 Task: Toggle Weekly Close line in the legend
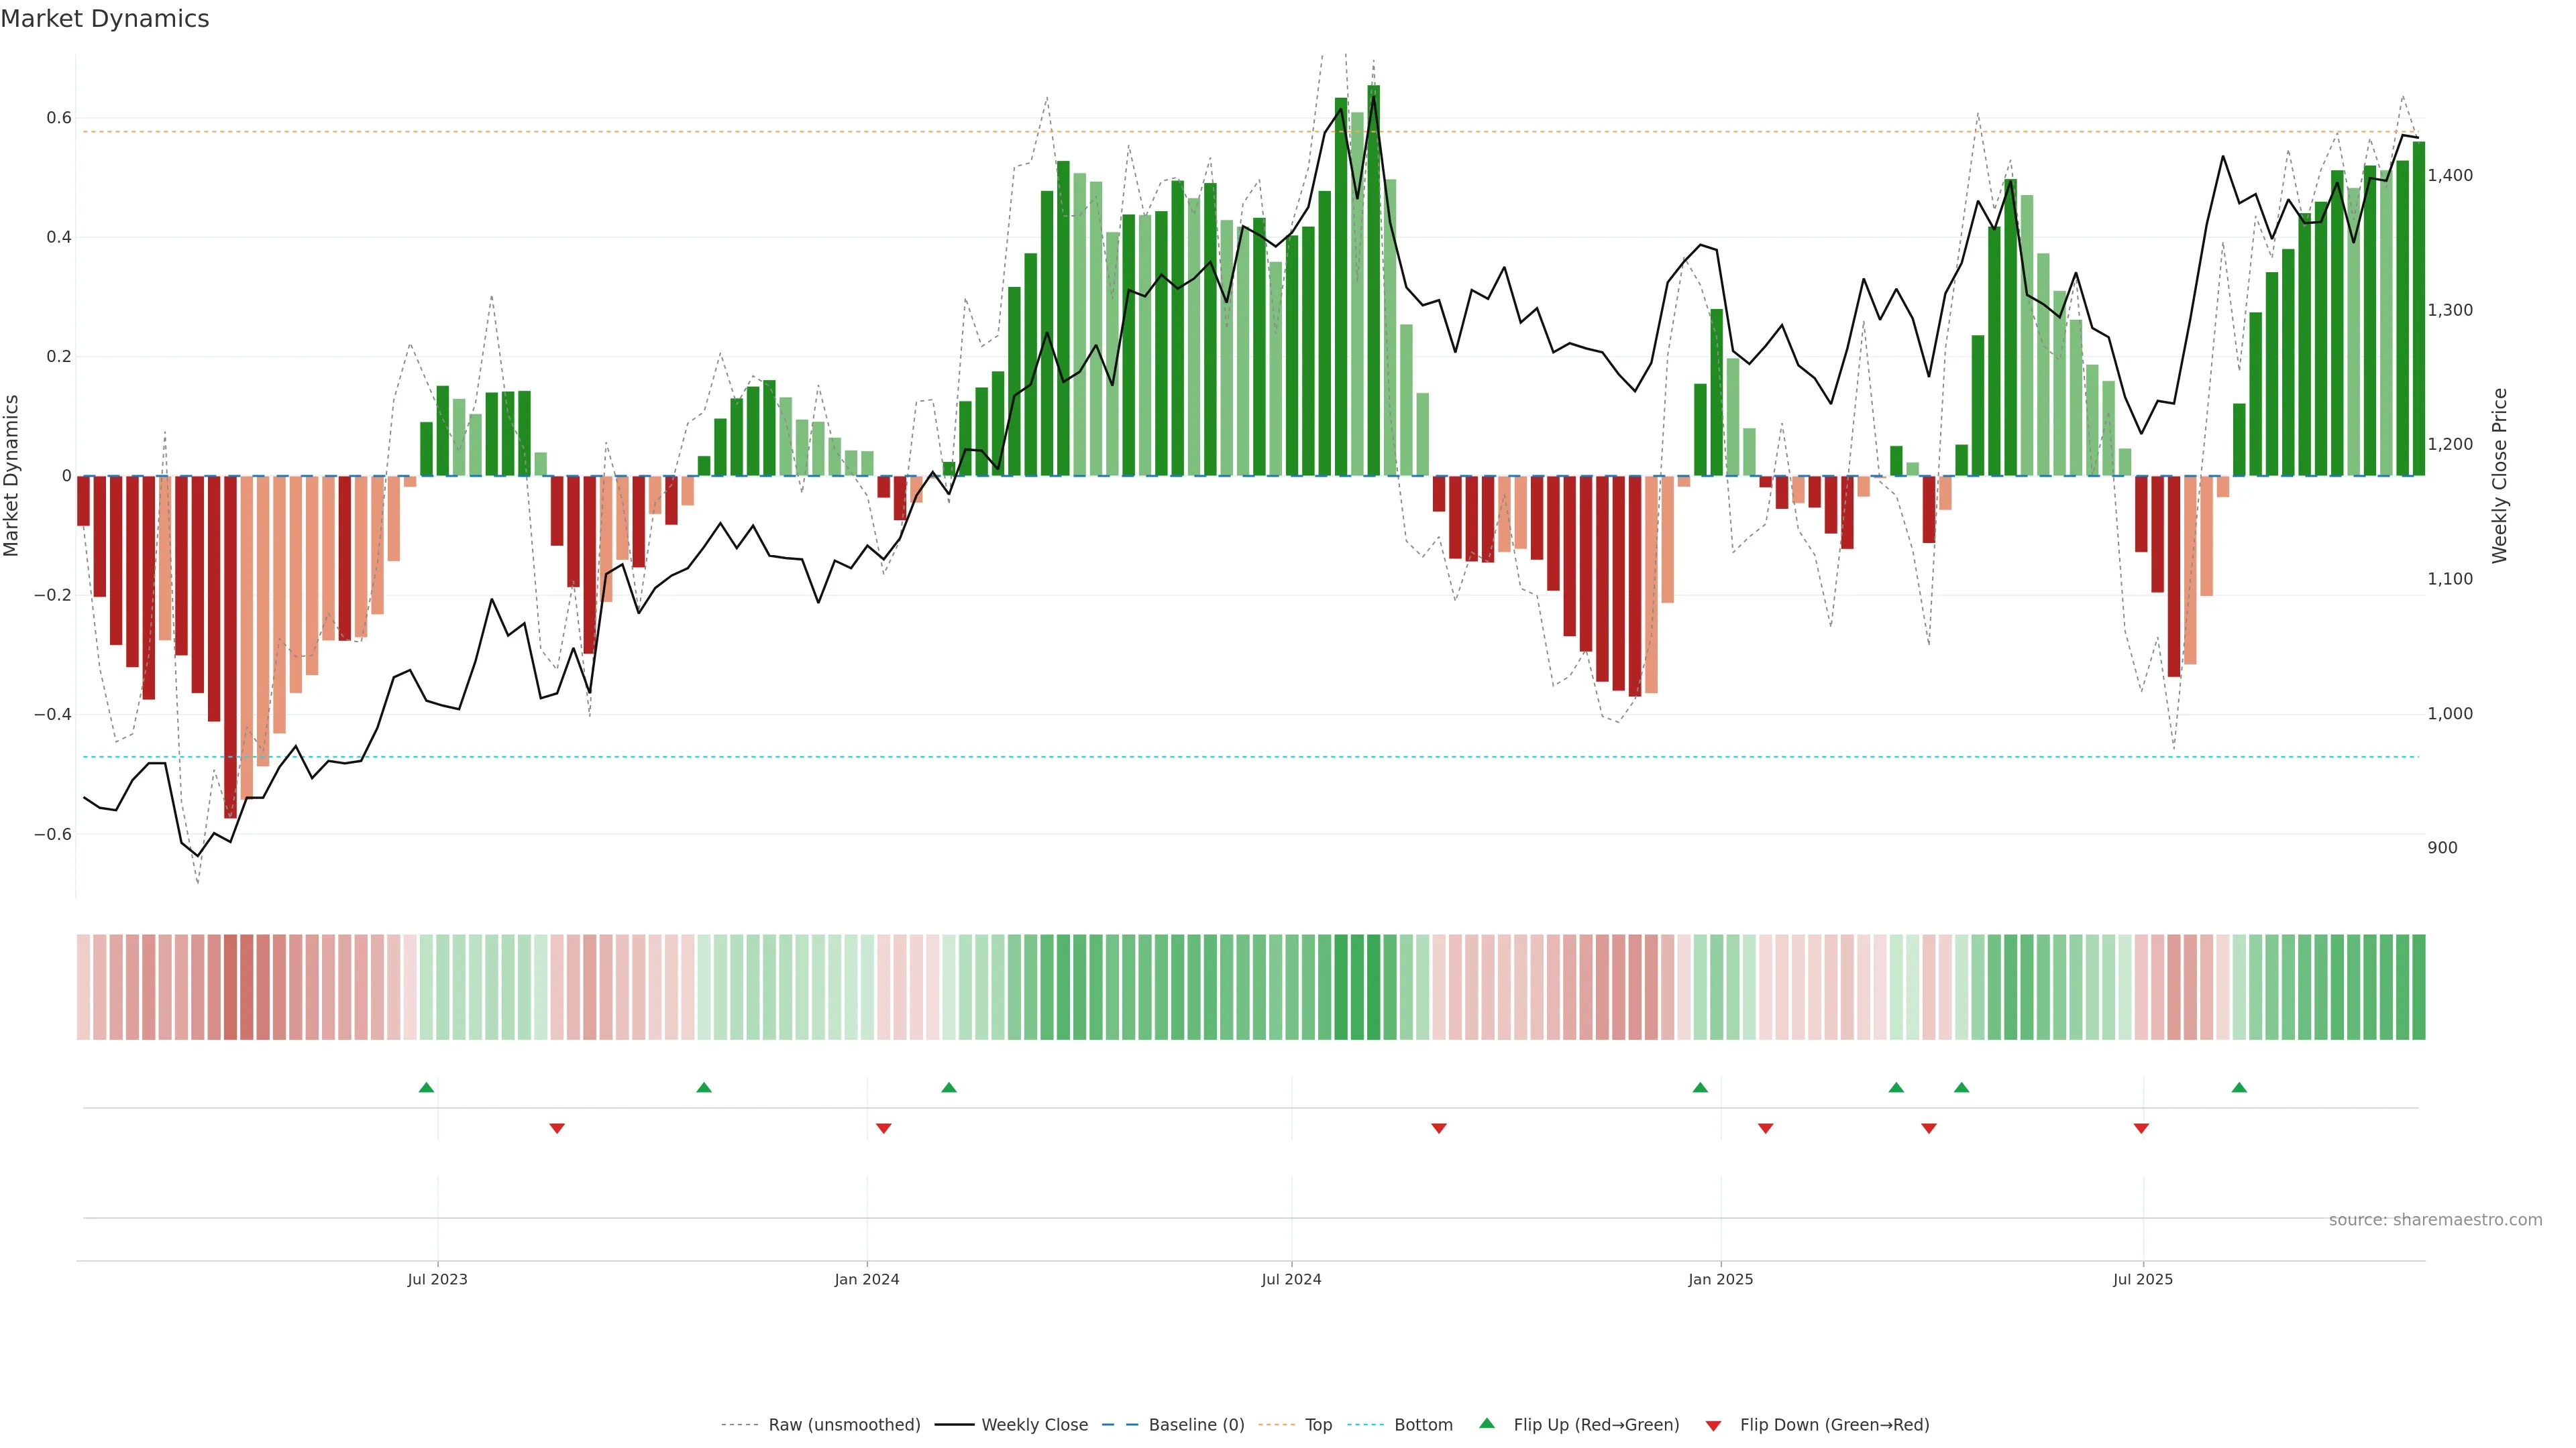[x=1034, y=1425]
